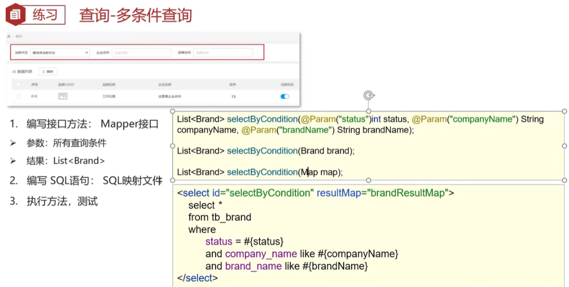Screen dimensions: 569x287
Task: Click the right-middle resize handle of text box
Action: pyautogui.click(x=564, y=146)
